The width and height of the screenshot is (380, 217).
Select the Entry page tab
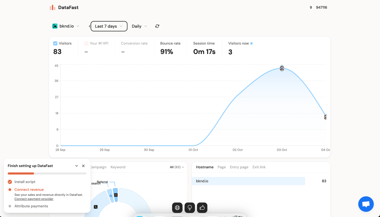[239, 167]
